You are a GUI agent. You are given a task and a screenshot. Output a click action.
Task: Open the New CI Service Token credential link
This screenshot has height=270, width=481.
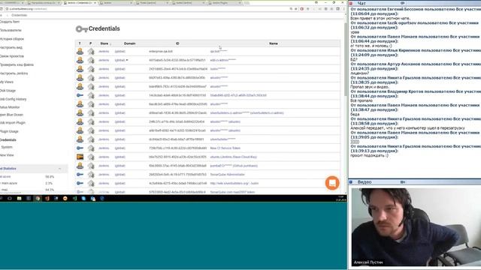(x=225, y=148)
